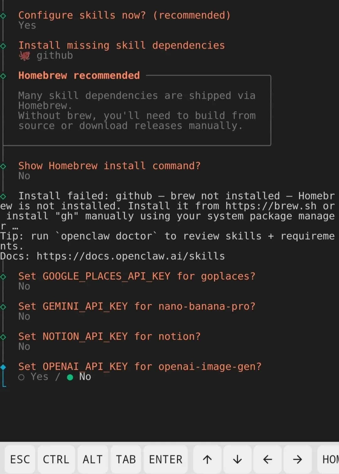
Task: Click diamond marker beside Configure skills now
Action: 3,16
